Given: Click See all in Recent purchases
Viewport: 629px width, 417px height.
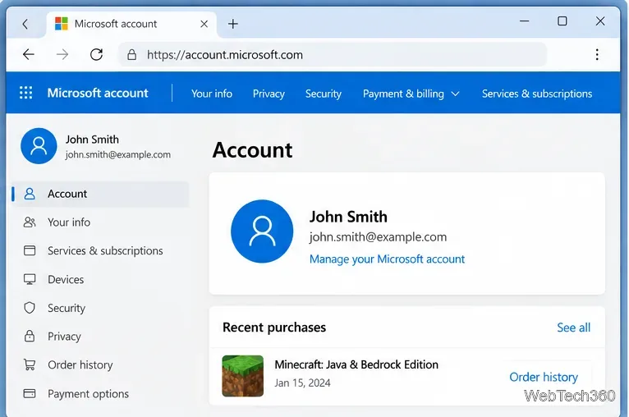Looking at the screenshot, I should [x=574, y=328].
